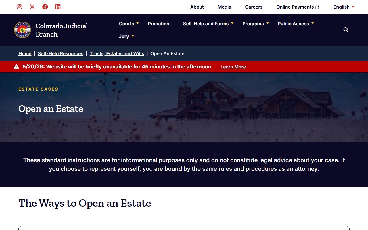Visit the Careers link
The width and height of the screenshot is (368, 230).
(254, 7)
